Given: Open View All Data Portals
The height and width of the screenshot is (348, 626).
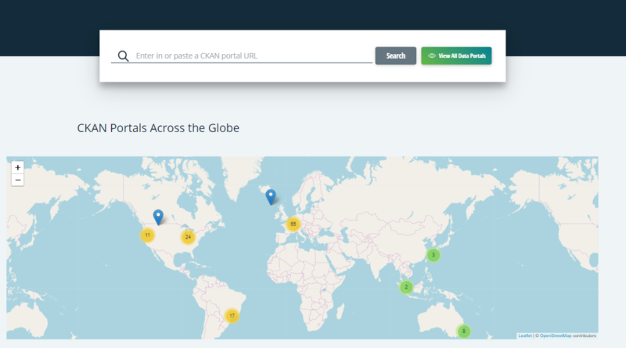Looking at the screenshot, I should (456, 56).
